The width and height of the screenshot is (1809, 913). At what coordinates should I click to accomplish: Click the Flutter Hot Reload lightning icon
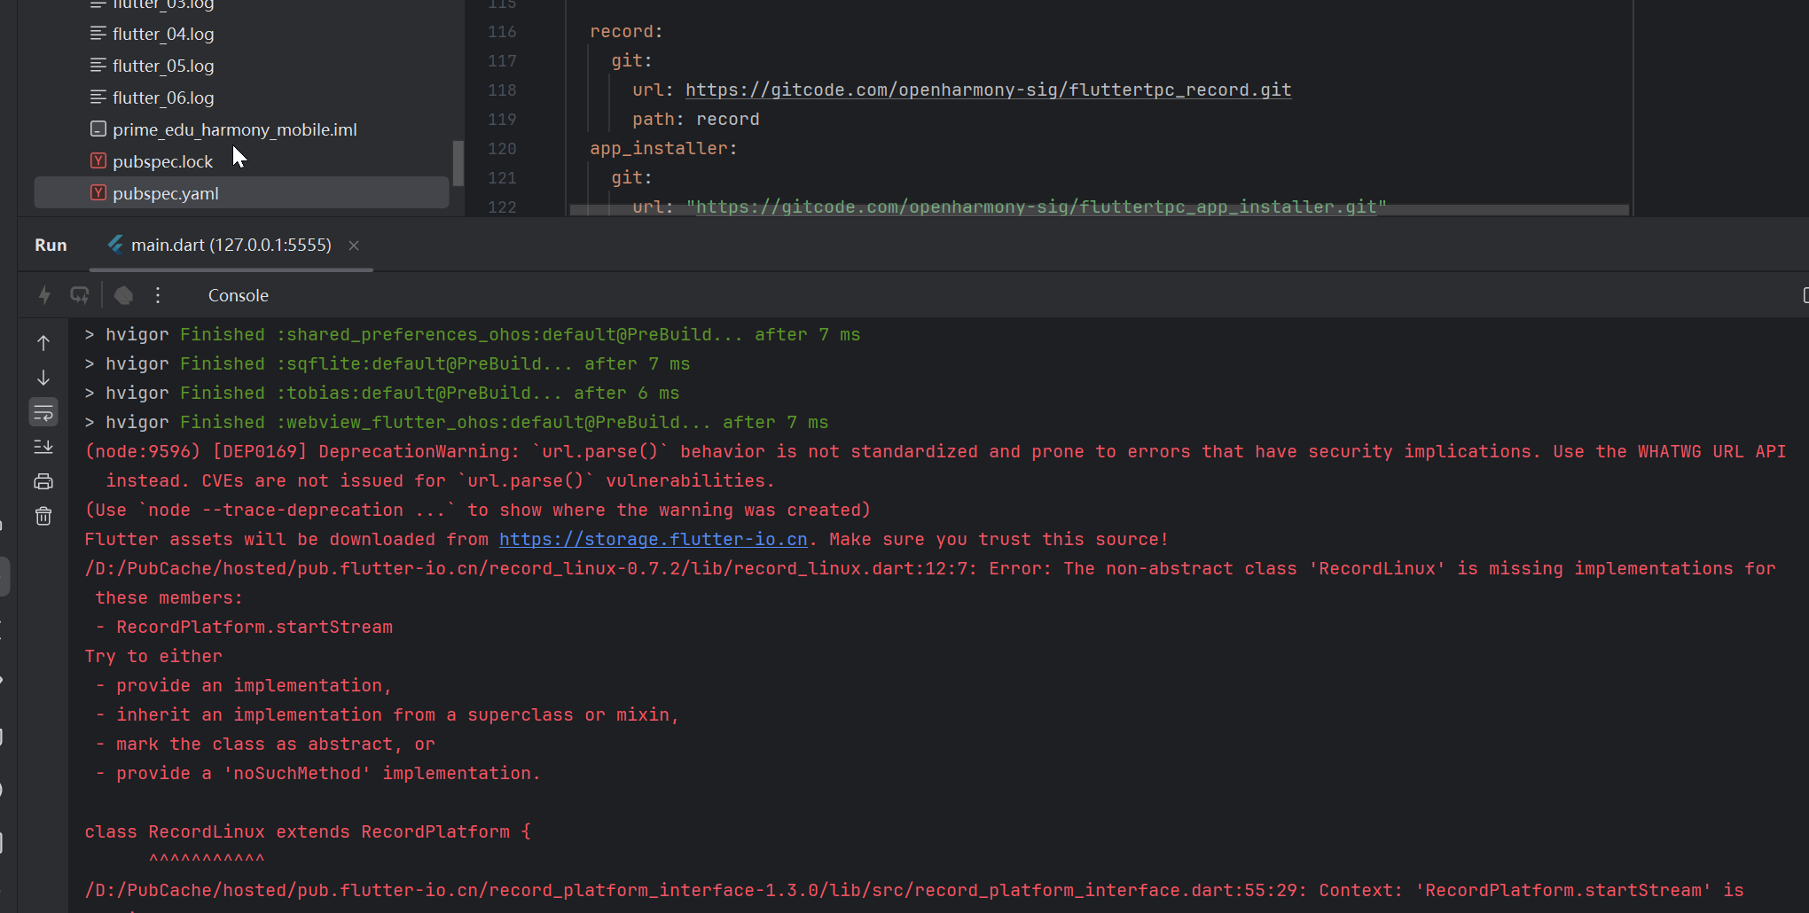44,295
